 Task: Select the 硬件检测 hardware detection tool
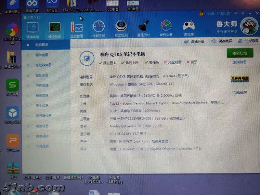coord(55,30)
